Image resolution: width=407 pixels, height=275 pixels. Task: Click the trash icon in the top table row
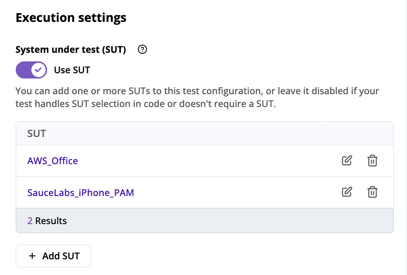pos(373,160)
